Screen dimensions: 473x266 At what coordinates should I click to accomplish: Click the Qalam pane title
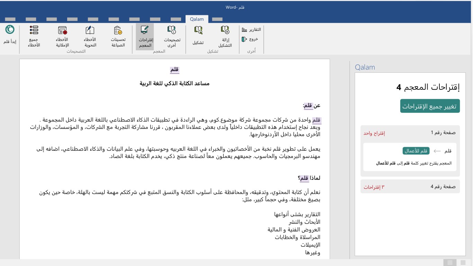pyautogui.click(x=365, y=67)
